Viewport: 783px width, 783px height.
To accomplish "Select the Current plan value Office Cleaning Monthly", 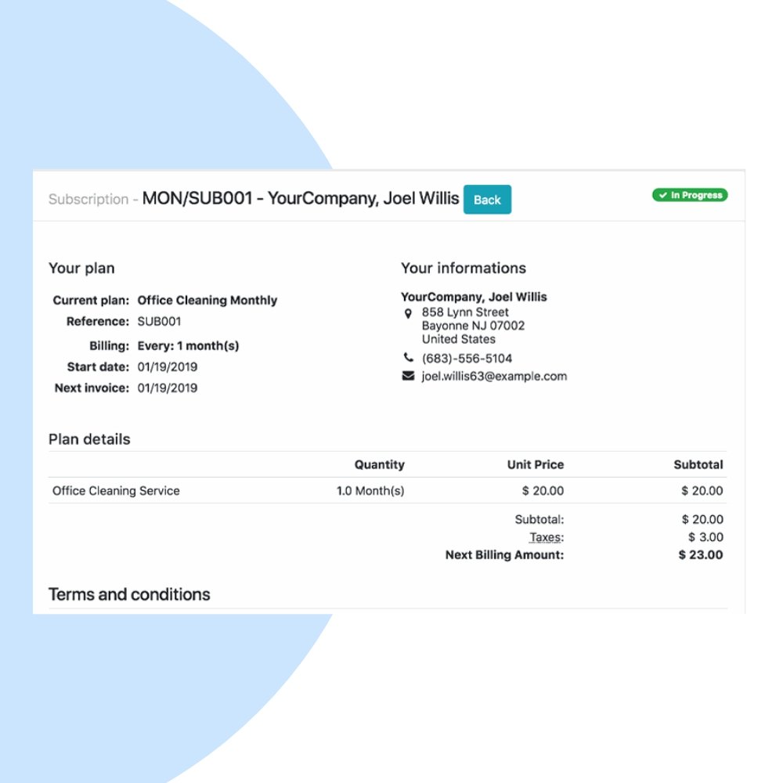I will (x=207, y=300).
